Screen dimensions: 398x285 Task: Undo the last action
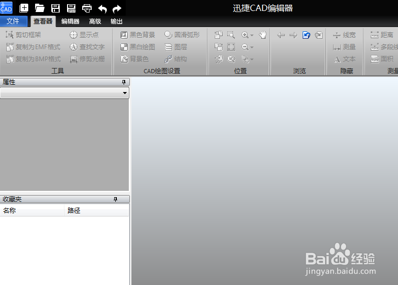coord(103,9)
